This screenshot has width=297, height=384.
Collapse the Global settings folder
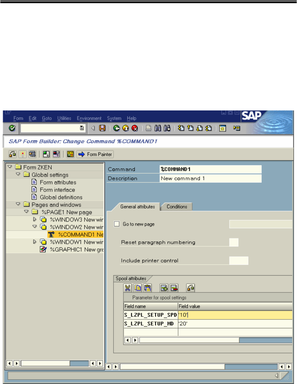[x=18, y=175]
